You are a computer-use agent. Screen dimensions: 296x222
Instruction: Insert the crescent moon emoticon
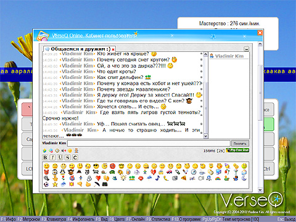pyautogui.click(x=244, y=178)
